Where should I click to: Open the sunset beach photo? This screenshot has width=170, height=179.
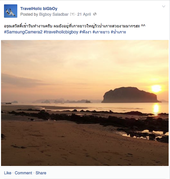coord(85,103)
